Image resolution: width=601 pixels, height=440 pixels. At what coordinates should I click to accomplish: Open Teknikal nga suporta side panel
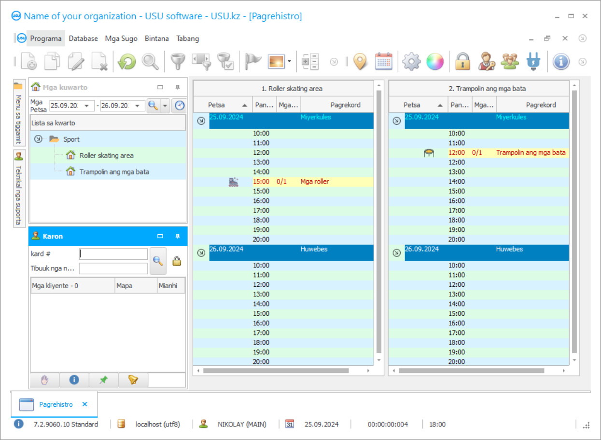click(x=19, y=189)
